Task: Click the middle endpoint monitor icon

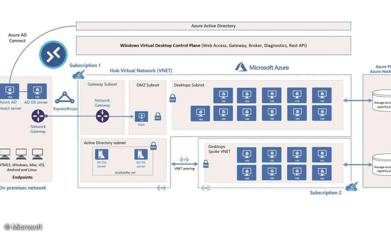Action: coord(22,154)
